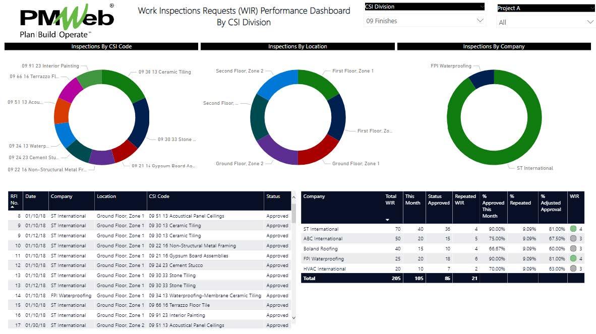Click the 09 24 23 Cement Stu chart label
Screen dimensions: 596x334
[33, 158]
